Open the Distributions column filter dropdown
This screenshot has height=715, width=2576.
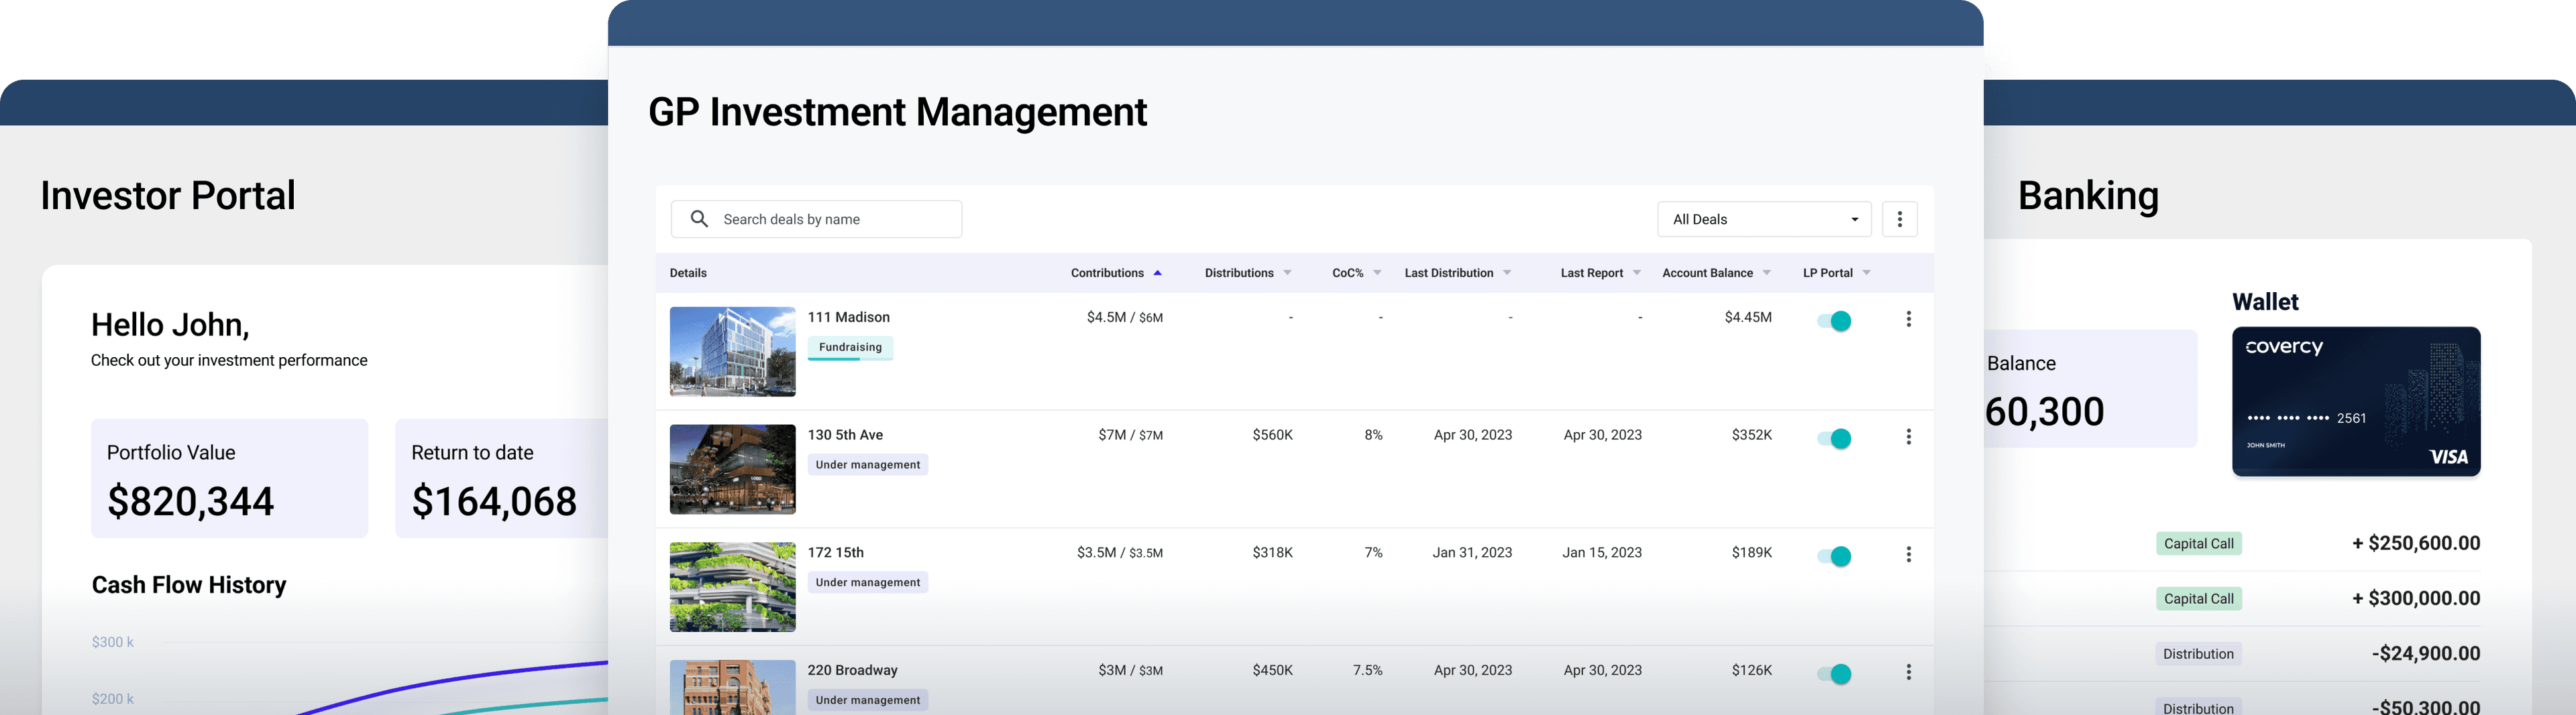pos(1288,271)
